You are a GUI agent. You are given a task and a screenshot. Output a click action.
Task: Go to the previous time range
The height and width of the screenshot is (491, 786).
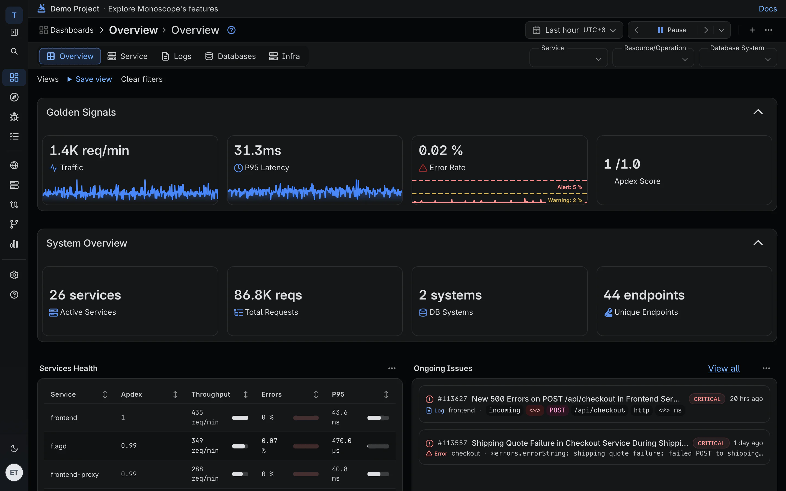pos(637,30)
